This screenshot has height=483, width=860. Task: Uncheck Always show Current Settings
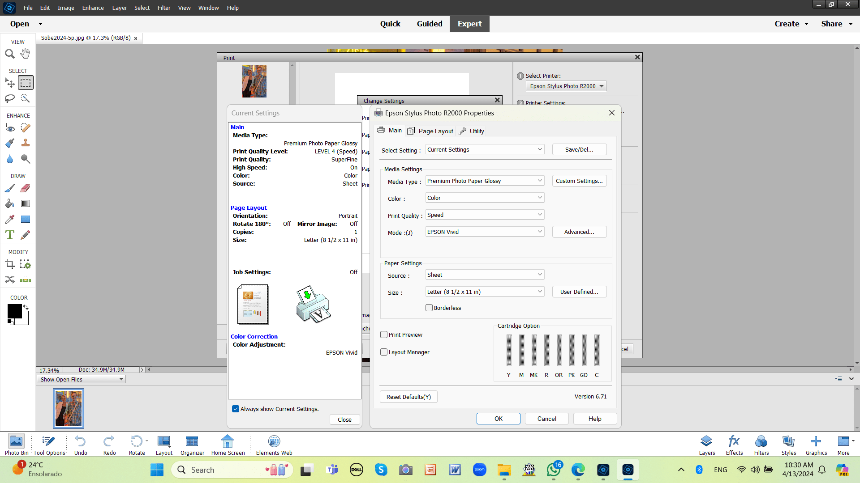click(x=236, y=409)
